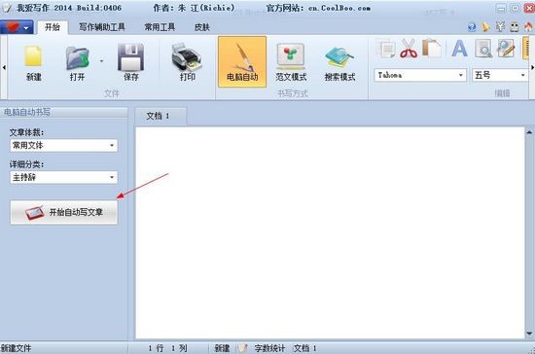This screenshot has width=535, height=354.
Task: Open a file with the 打开 folder icon
Action: (77, 63)
